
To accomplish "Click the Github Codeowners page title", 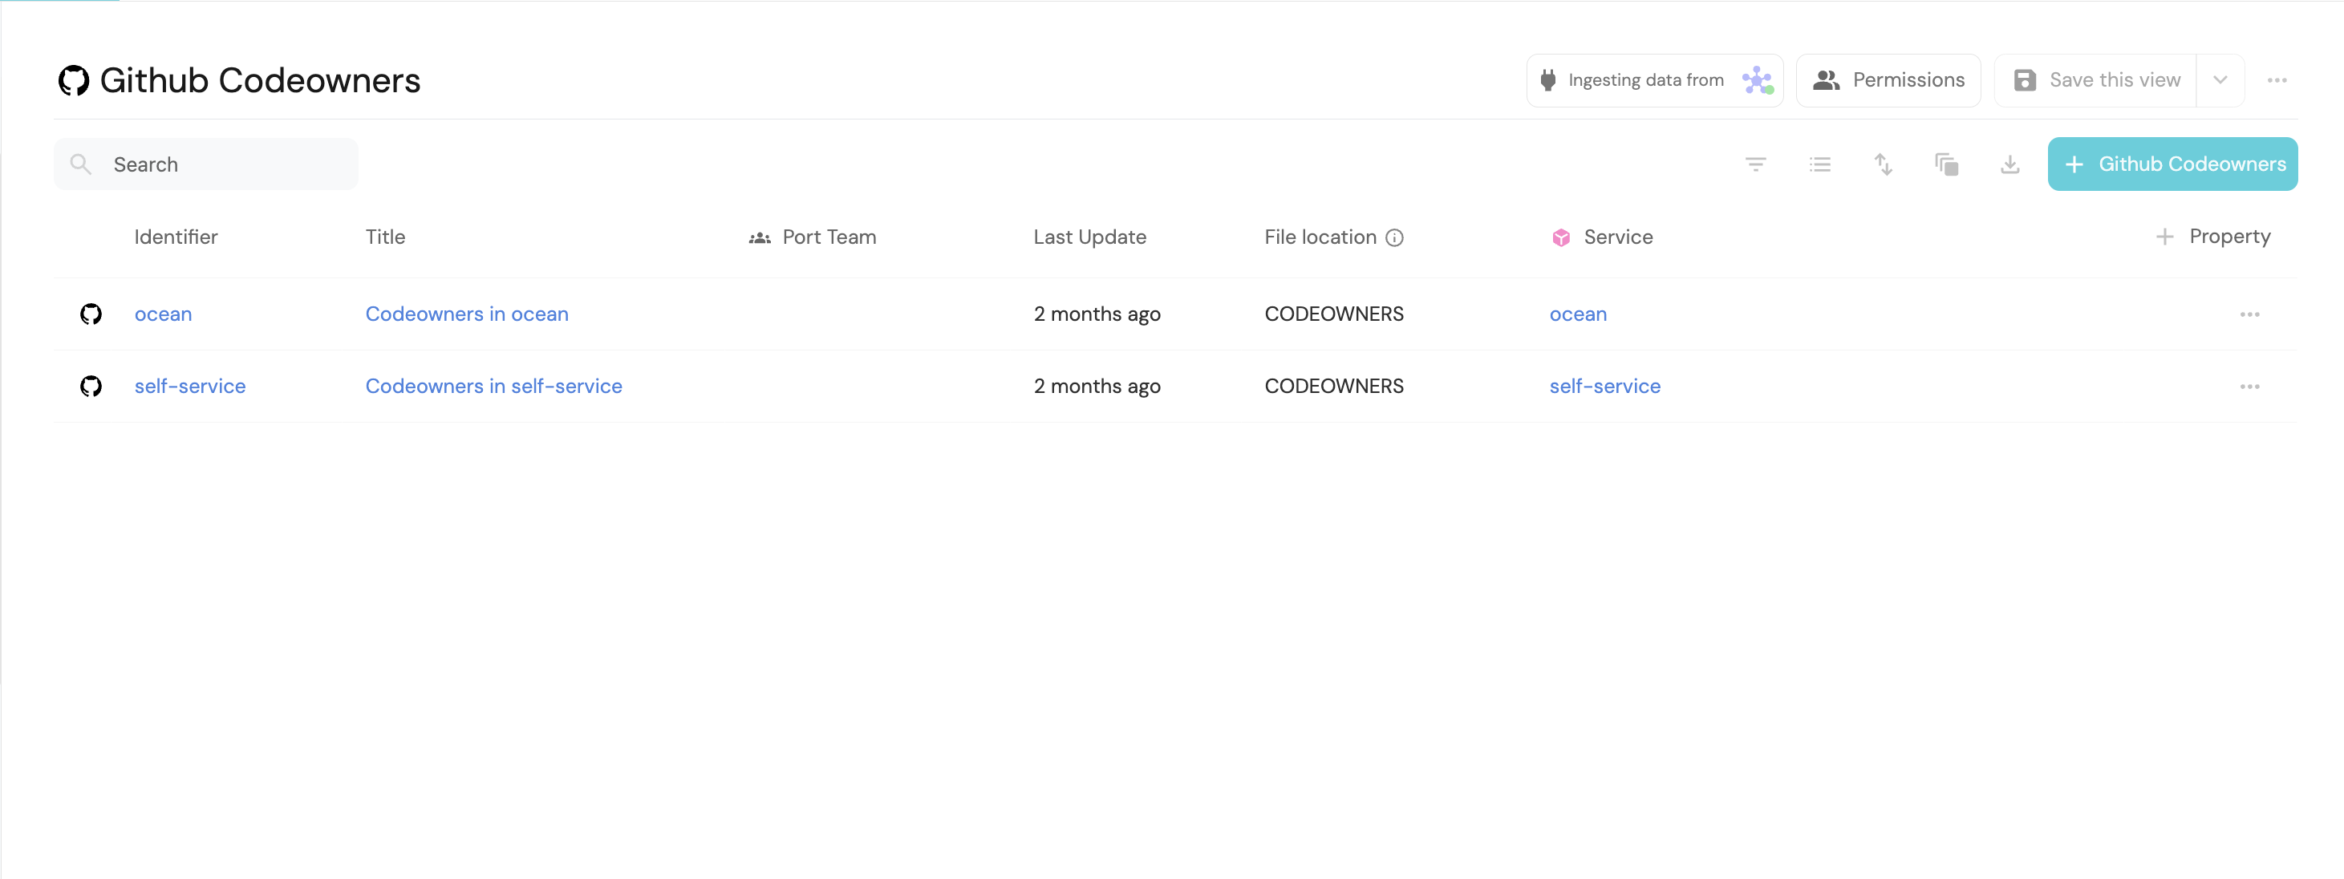I will tap(259, 80).
